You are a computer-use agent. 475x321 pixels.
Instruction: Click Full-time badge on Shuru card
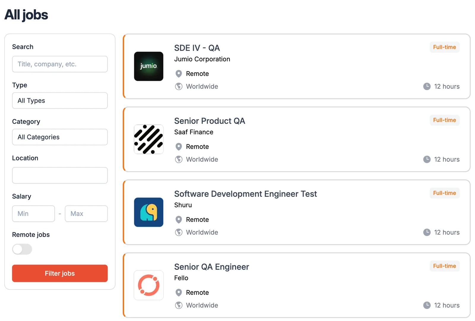coord(444,193)
